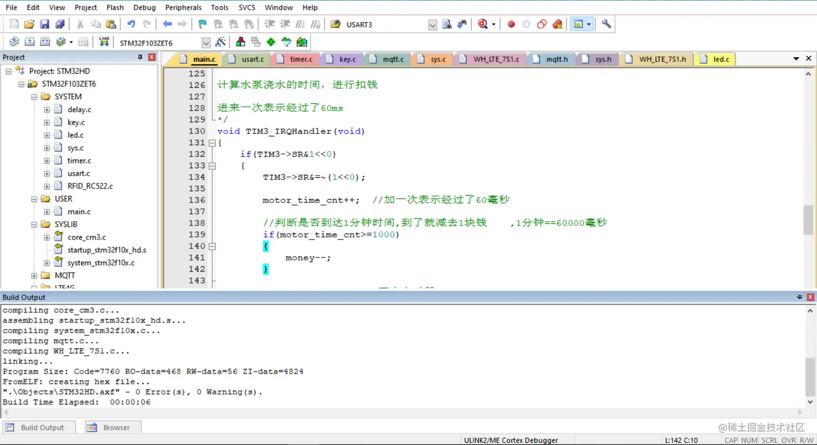Viewport: 817px width, 445px height.
Task: Switch to the Browser output panel
Action: tap(112, 427)
